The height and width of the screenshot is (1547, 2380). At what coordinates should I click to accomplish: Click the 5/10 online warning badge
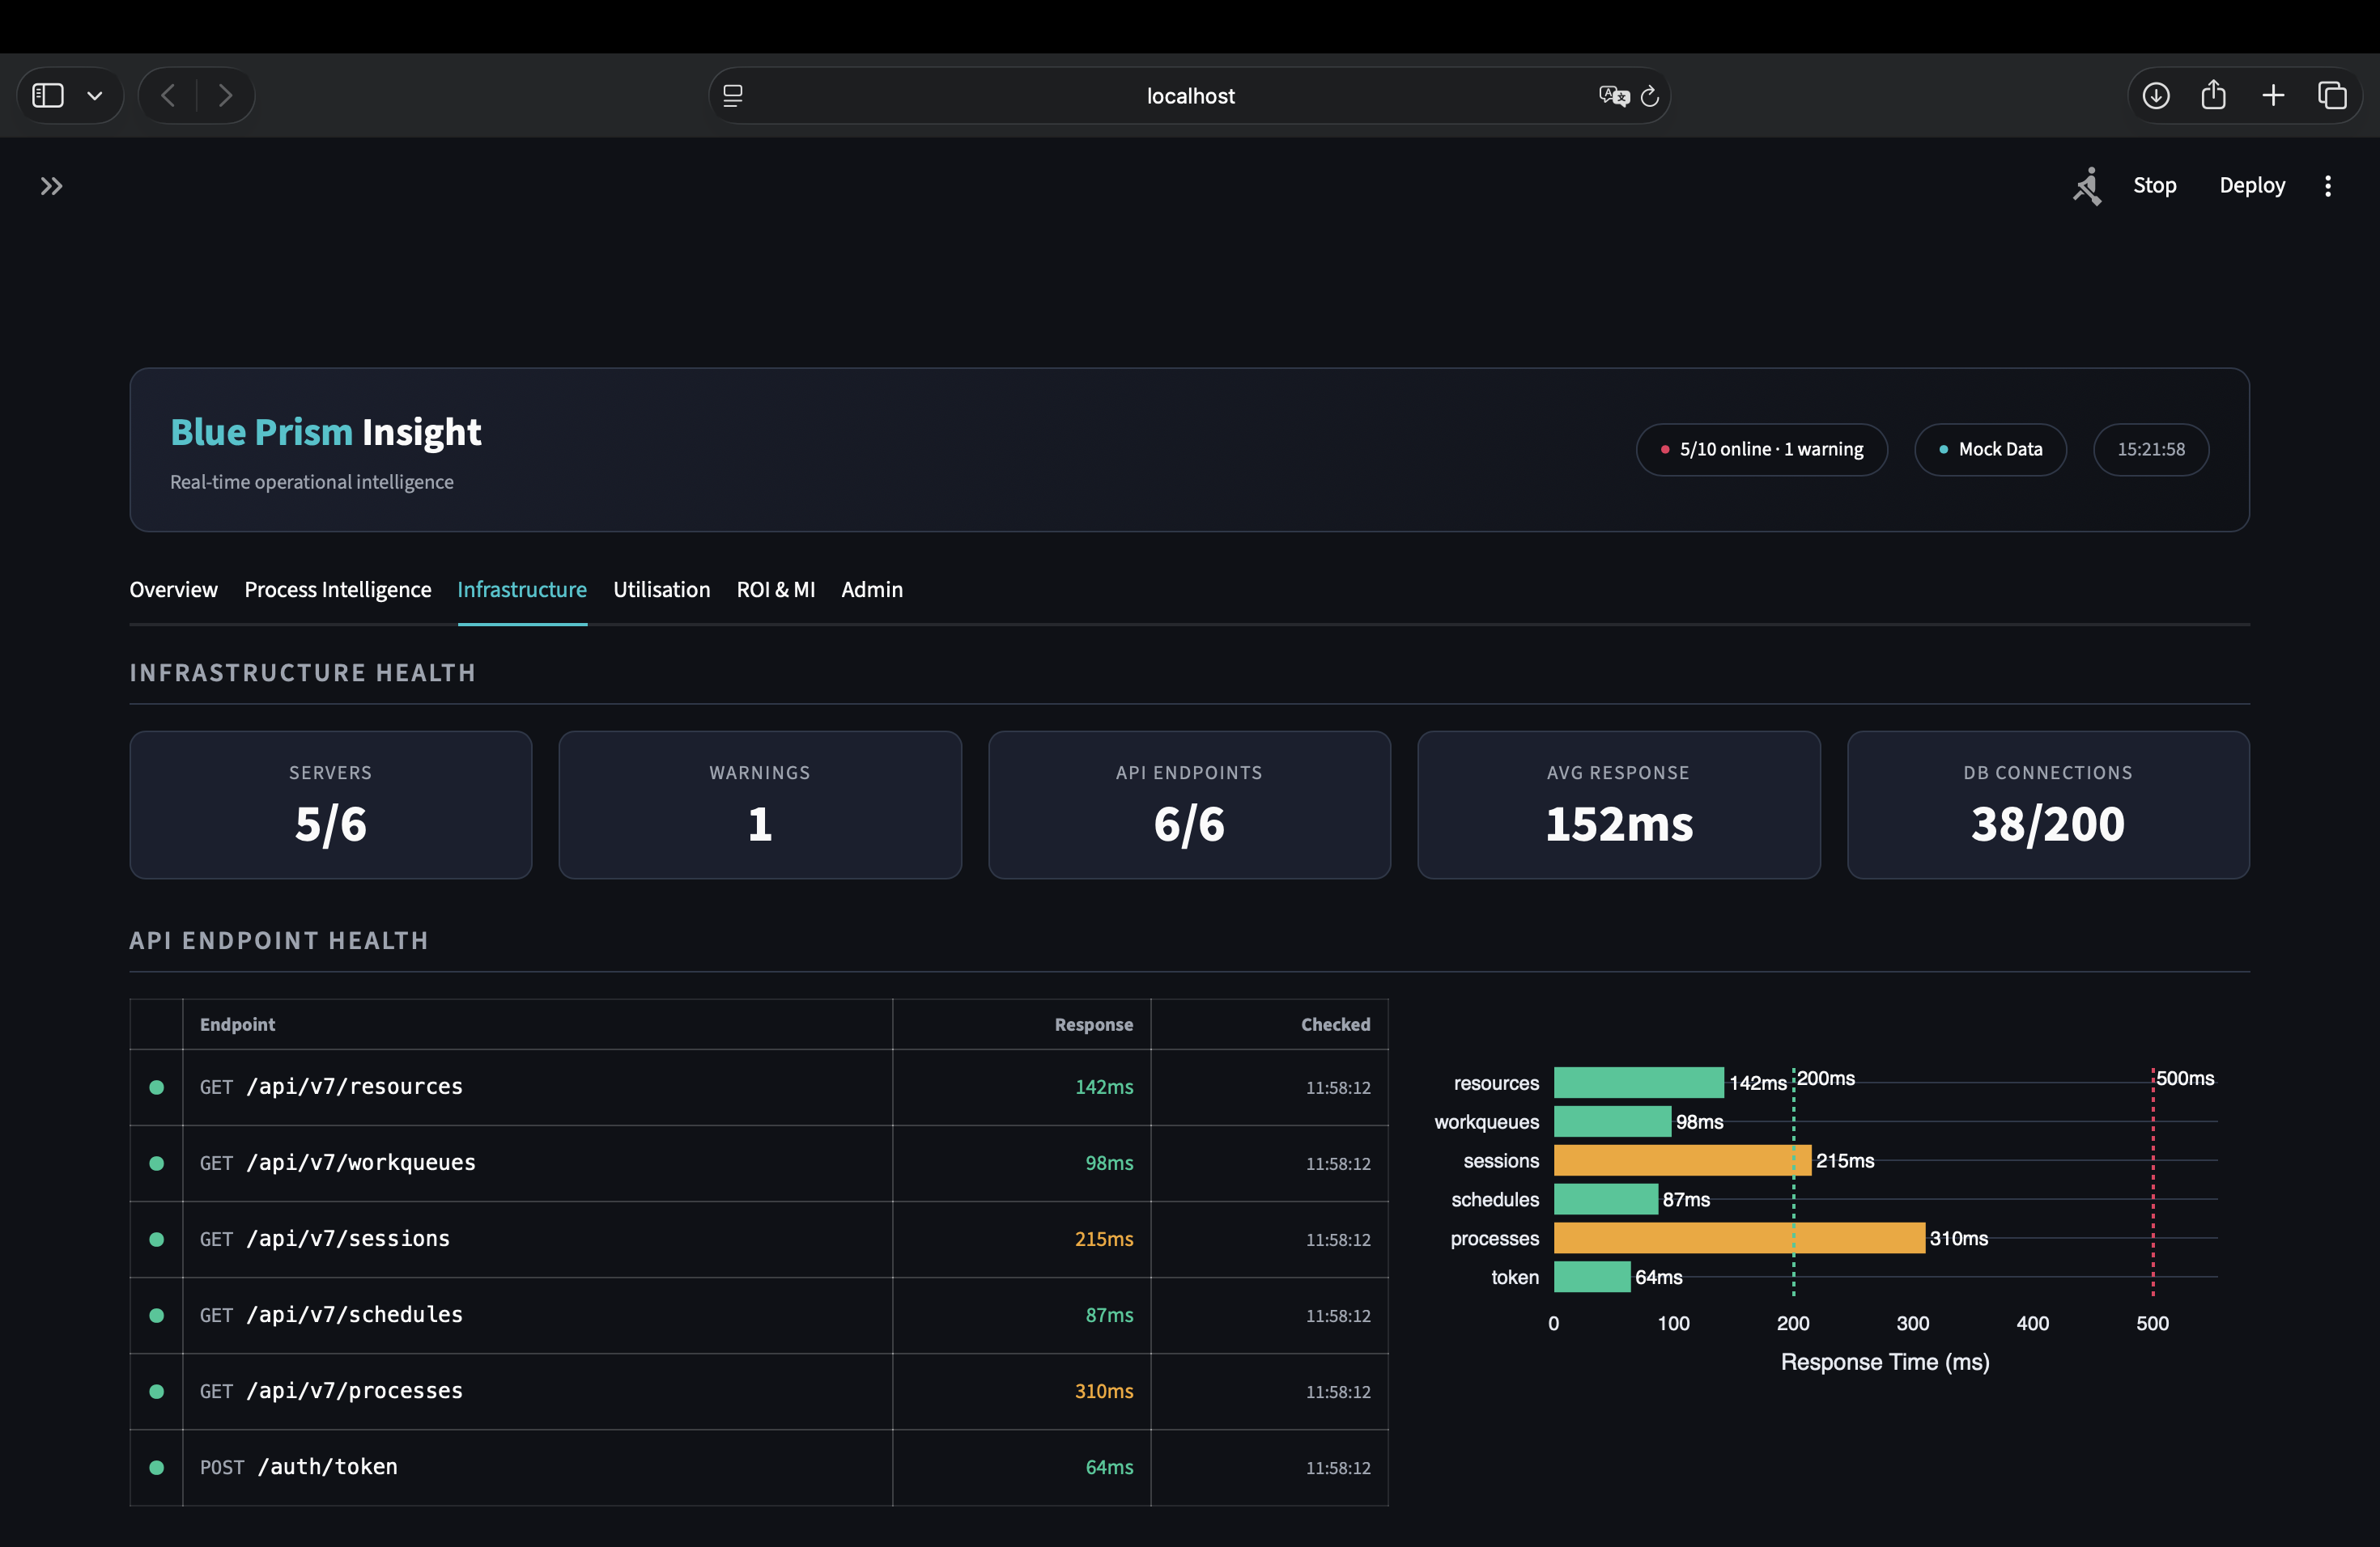[1761, 449]
